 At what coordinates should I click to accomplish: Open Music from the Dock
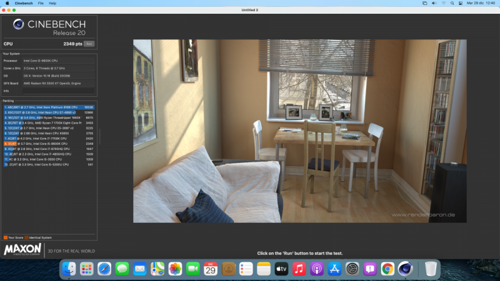pos(299,269)
